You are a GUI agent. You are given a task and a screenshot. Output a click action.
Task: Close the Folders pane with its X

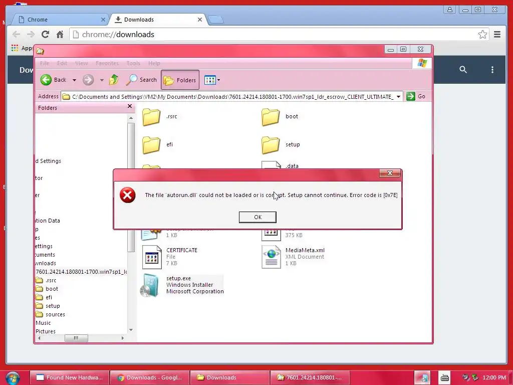130,106
